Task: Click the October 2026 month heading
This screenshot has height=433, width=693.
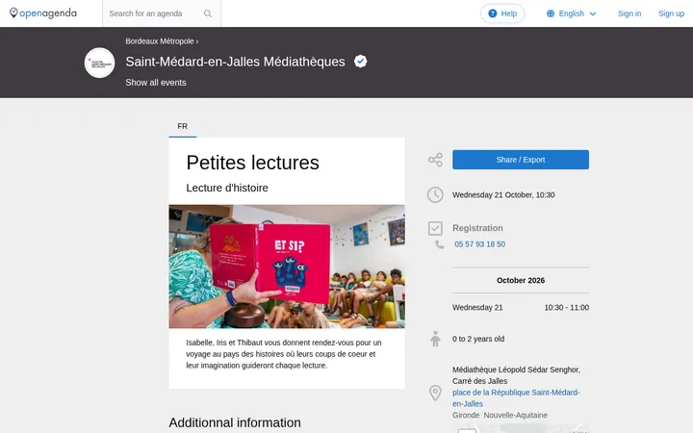Action: click(x=521, y=281)
